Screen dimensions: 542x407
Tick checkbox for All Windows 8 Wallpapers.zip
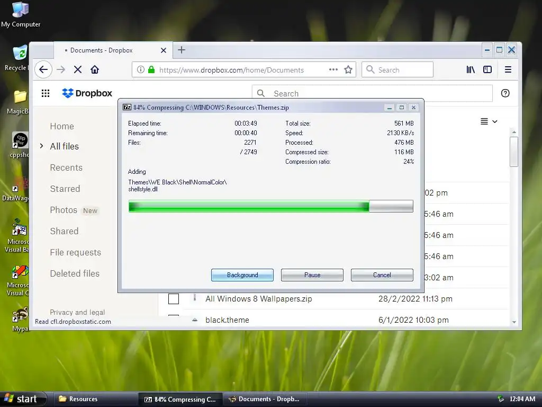click(x=174, y=299)
